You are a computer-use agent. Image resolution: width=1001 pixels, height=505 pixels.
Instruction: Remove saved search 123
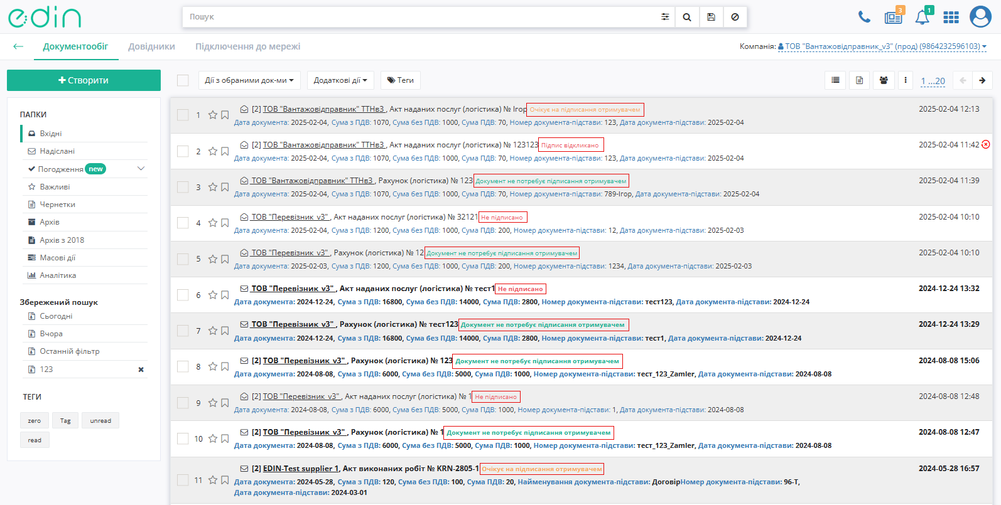click(141, 369)
